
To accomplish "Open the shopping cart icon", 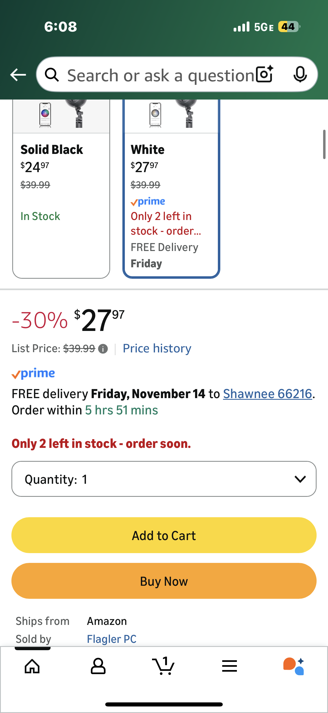I will click(x=163, y=666).
